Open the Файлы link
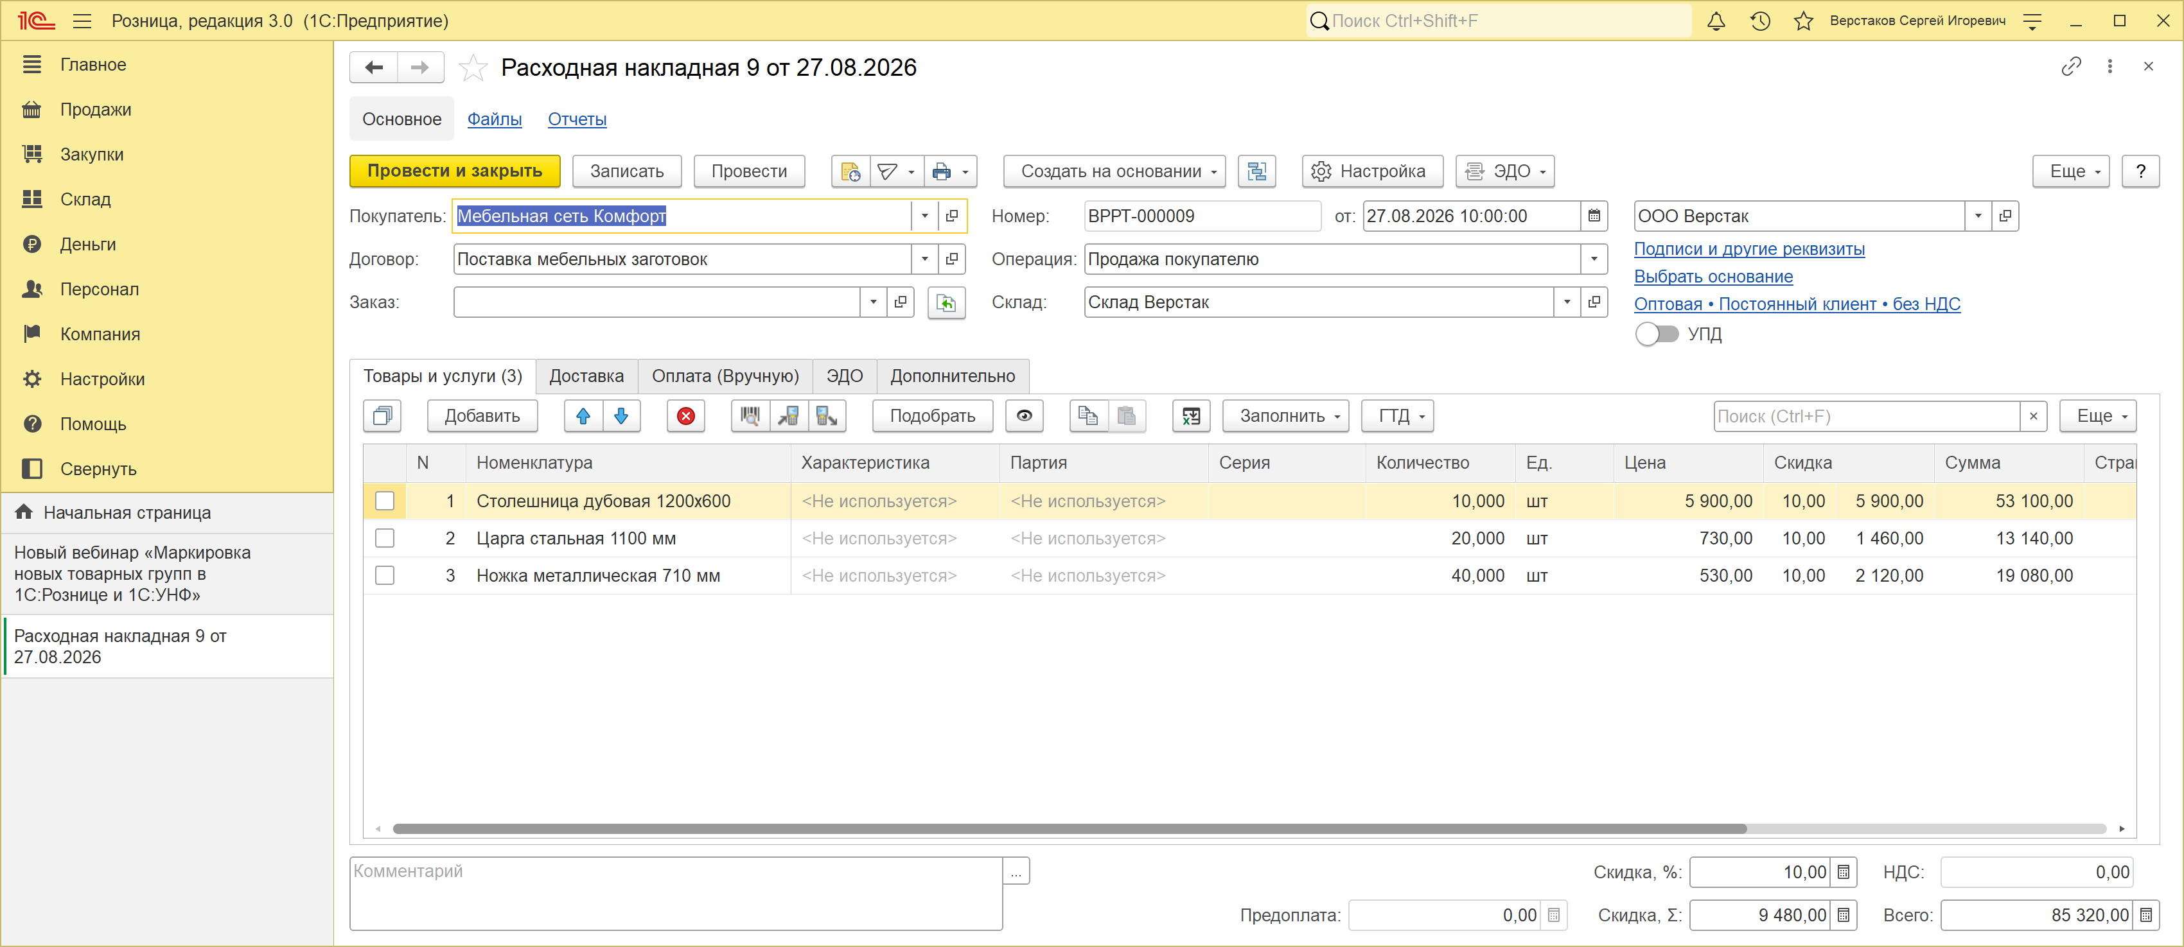 pyautogui.click(x=494, y=119)
